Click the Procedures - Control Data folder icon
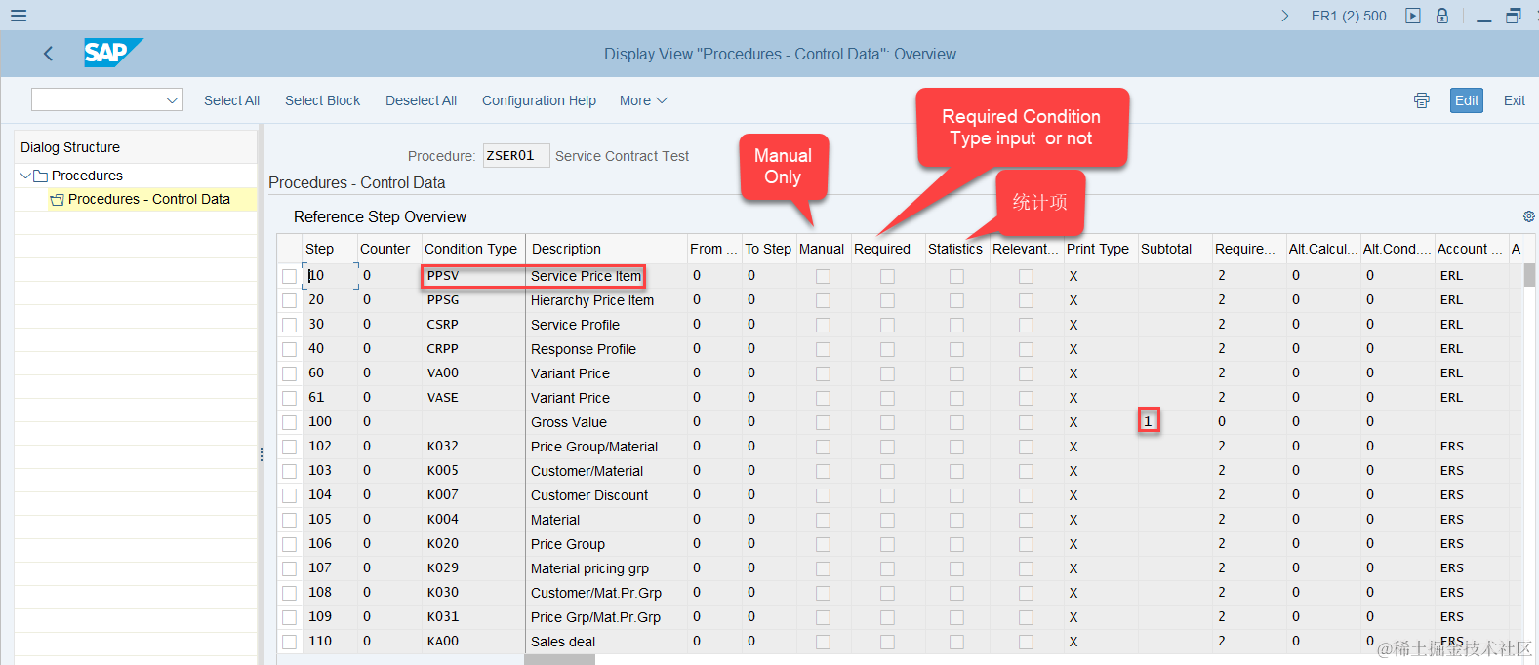This screenshot has width=1539, height=665. (58, 200)
